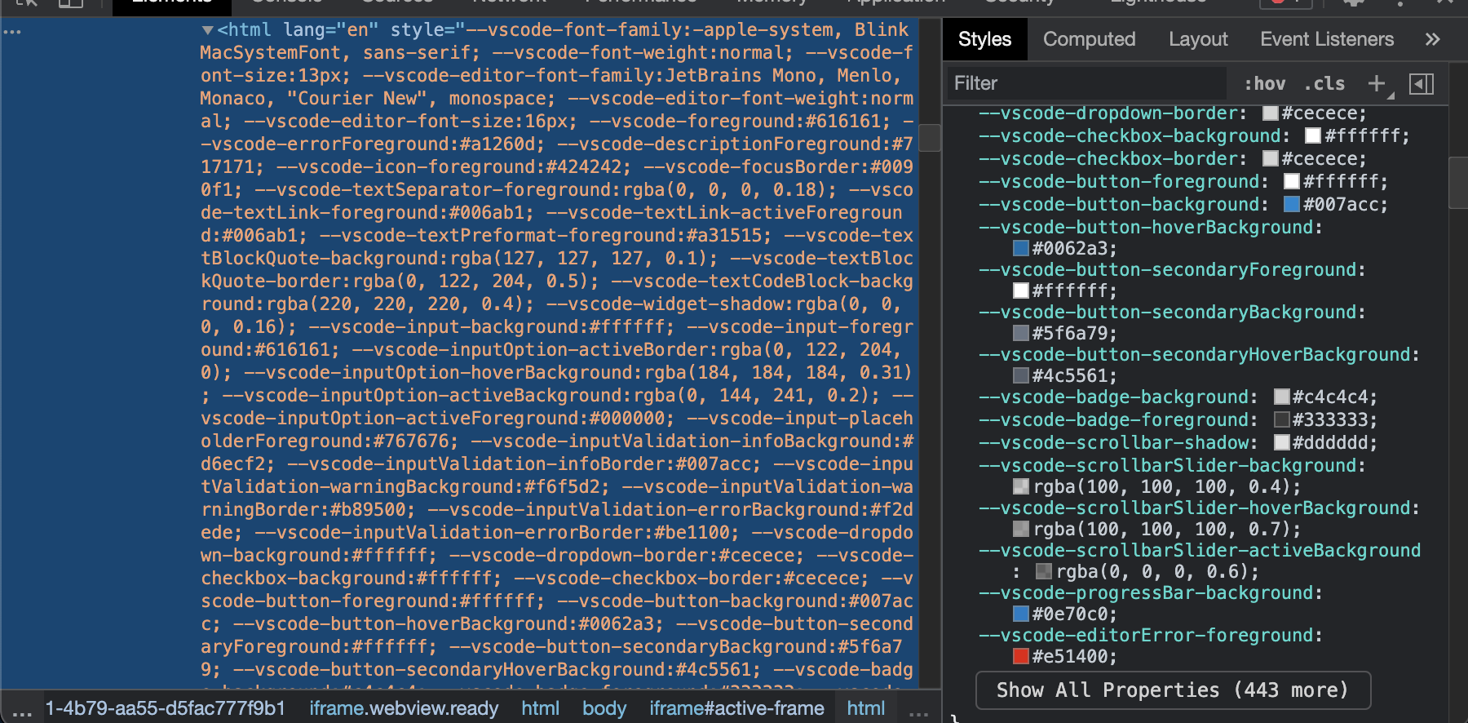1468x723 pixels.
Task: Click Show All Properties (443 more)
Action: coord(1173,690)
